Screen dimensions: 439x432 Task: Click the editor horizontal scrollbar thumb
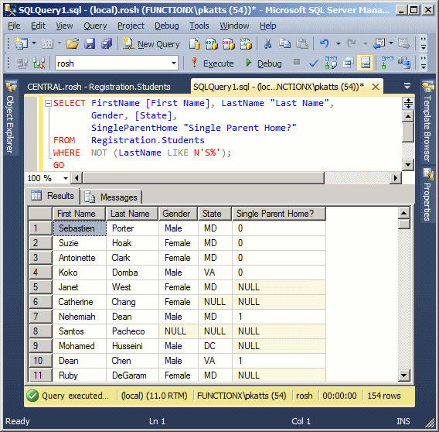(203, 178)
